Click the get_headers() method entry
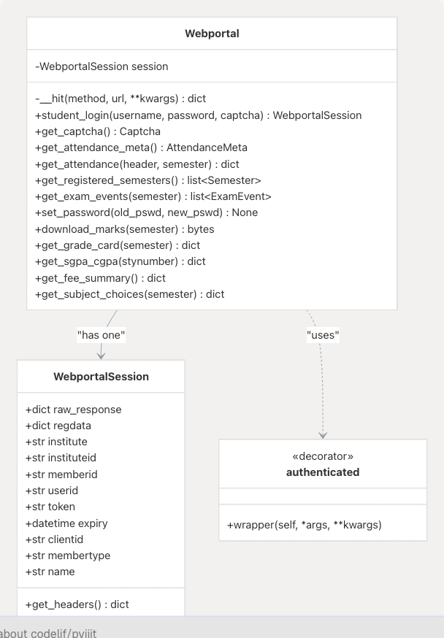Viewport: 444px width, 638px height. tap(77, 604)
